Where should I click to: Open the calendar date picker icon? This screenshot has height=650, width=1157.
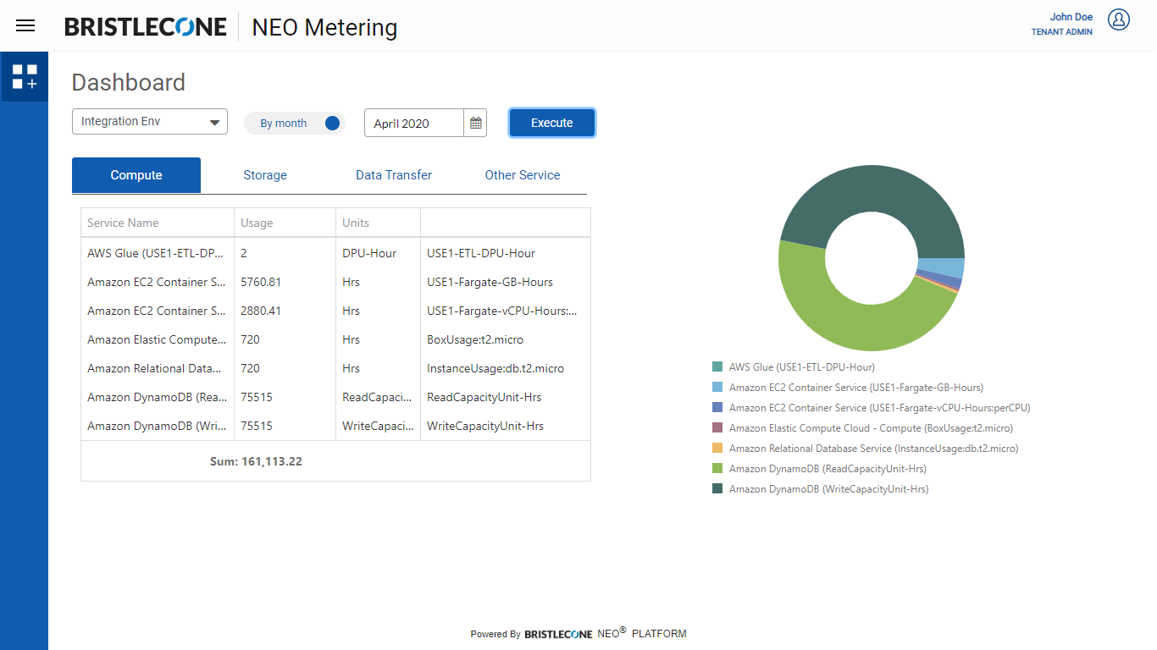(x=476, y=123)
